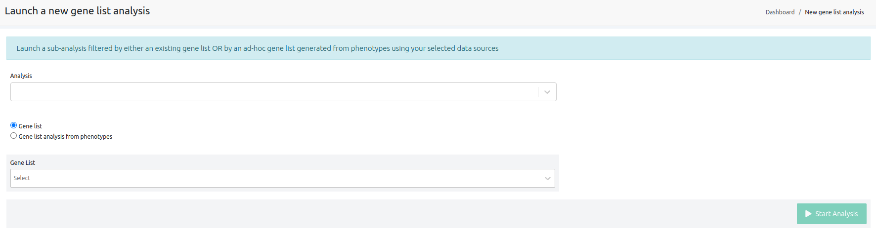The width and height of the screenshot is (876, 235).
Task: Click the play icon in Start Analysis
Action: (x=808, y=214)
